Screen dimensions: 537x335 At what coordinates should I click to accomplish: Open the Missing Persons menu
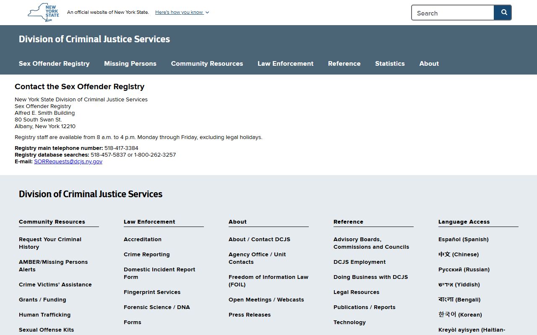(130, 64)
